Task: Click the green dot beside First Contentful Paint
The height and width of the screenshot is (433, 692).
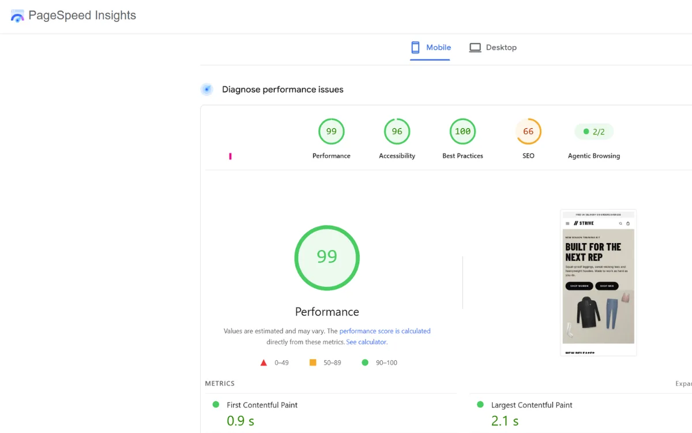Action: pos(216,405)
